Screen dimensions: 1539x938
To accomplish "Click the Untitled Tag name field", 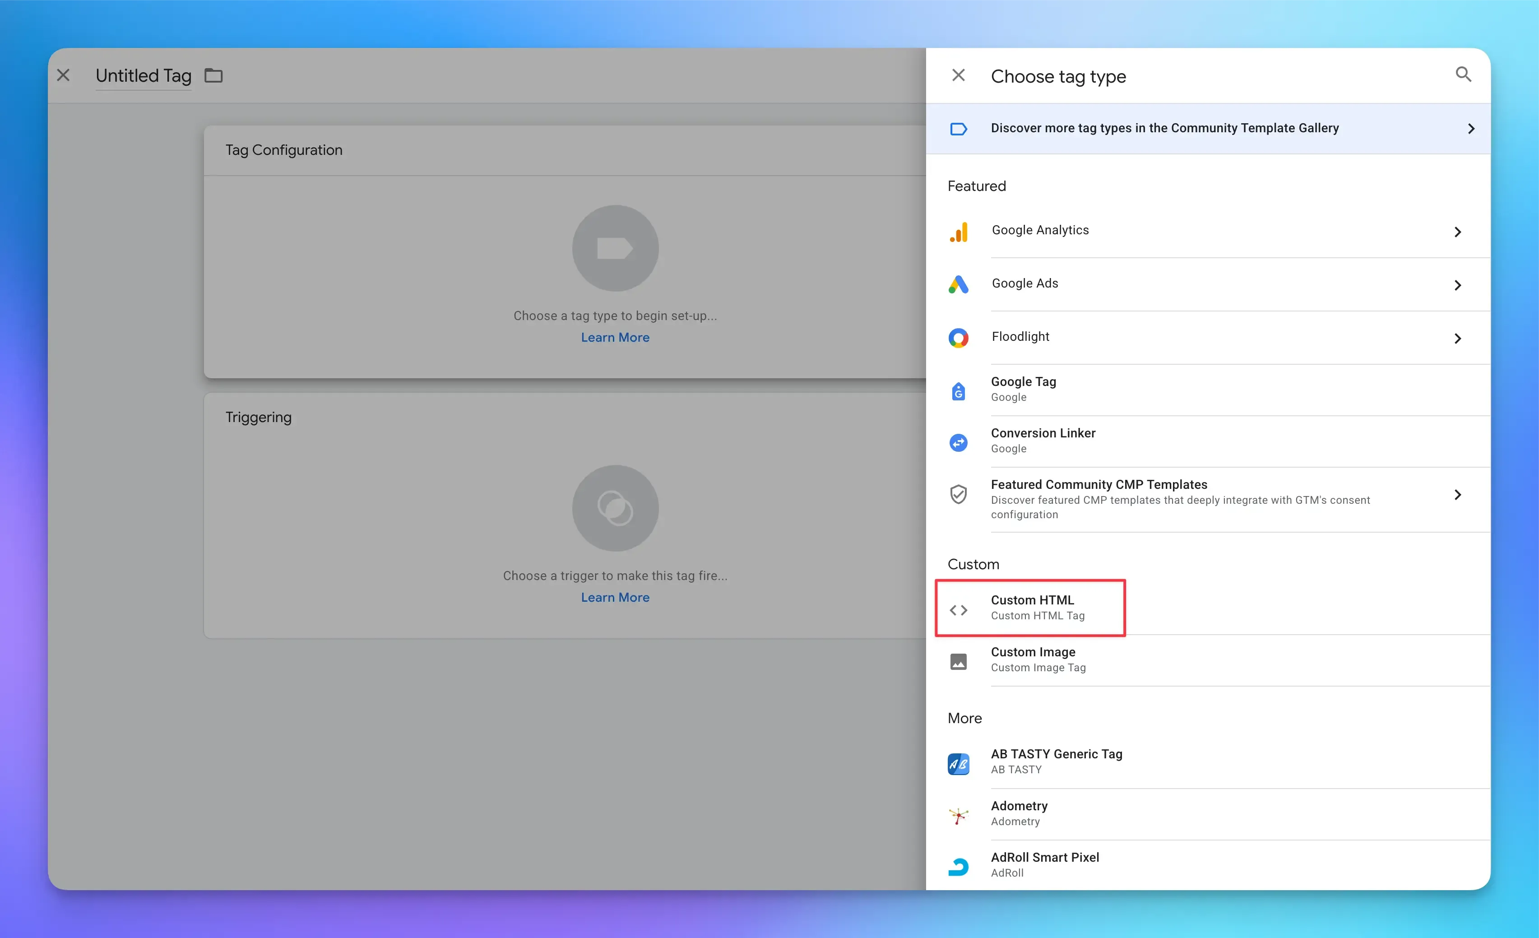I will (143, 75).
